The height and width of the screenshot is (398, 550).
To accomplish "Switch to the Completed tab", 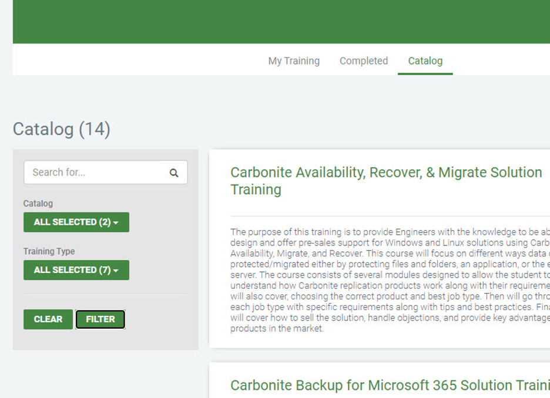I will tap(364, 61).
